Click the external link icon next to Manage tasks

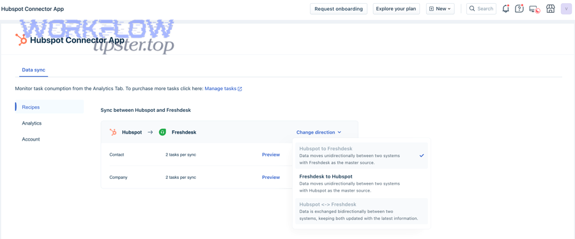(x=240, y=89)
